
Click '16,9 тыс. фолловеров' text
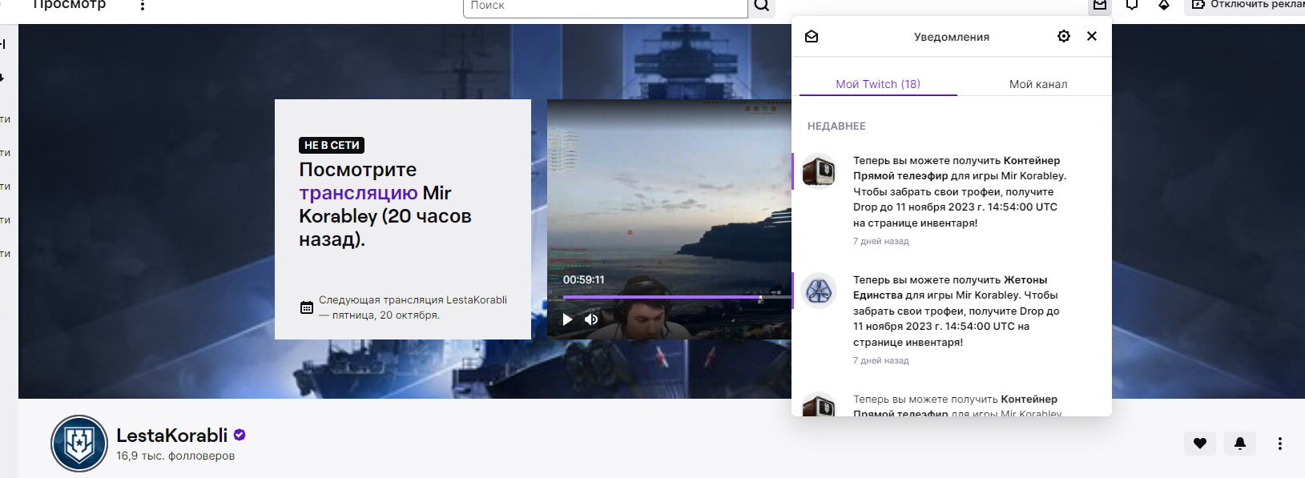(x=175, y=456)
